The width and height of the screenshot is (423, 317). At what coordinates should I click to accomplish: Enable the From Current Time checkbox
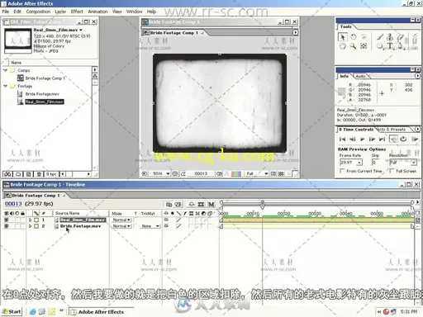pos(342,171)
